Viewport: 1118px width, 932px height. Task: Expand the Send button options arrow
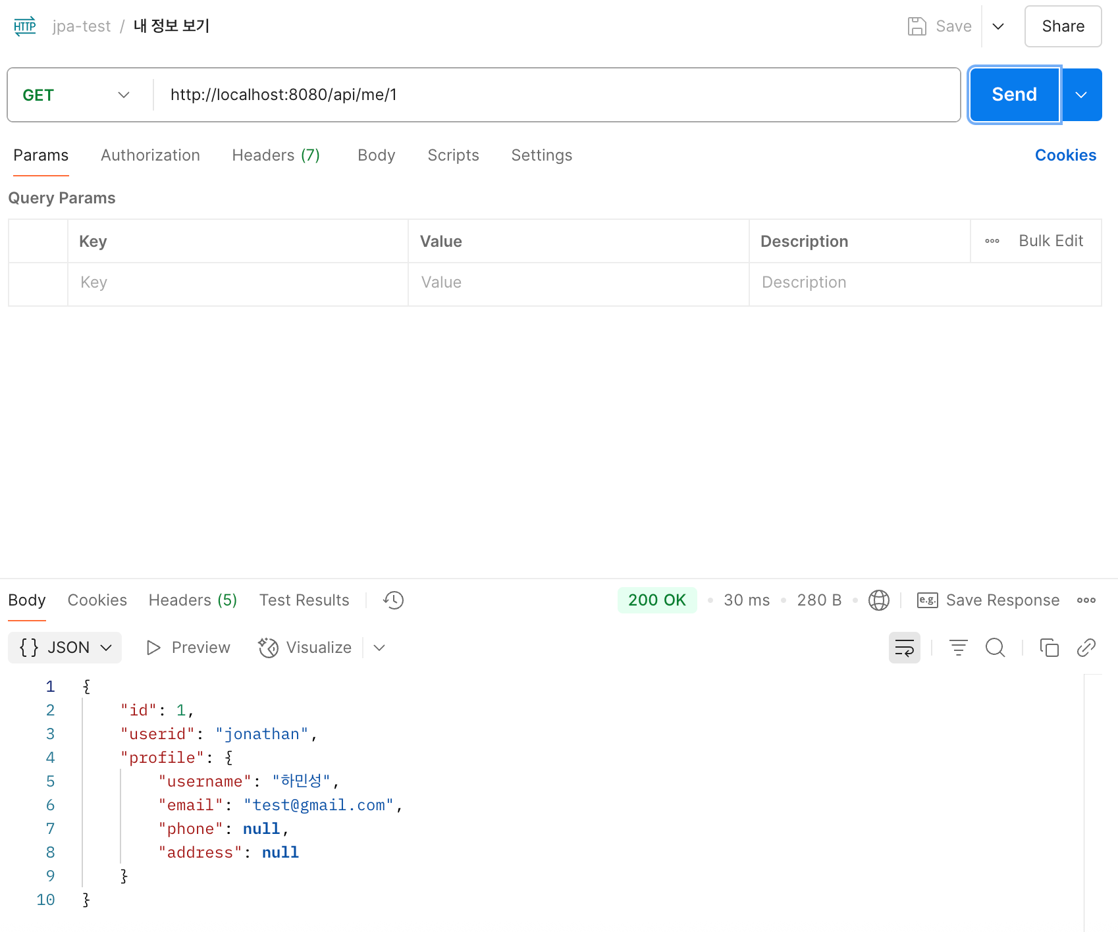1081,95
